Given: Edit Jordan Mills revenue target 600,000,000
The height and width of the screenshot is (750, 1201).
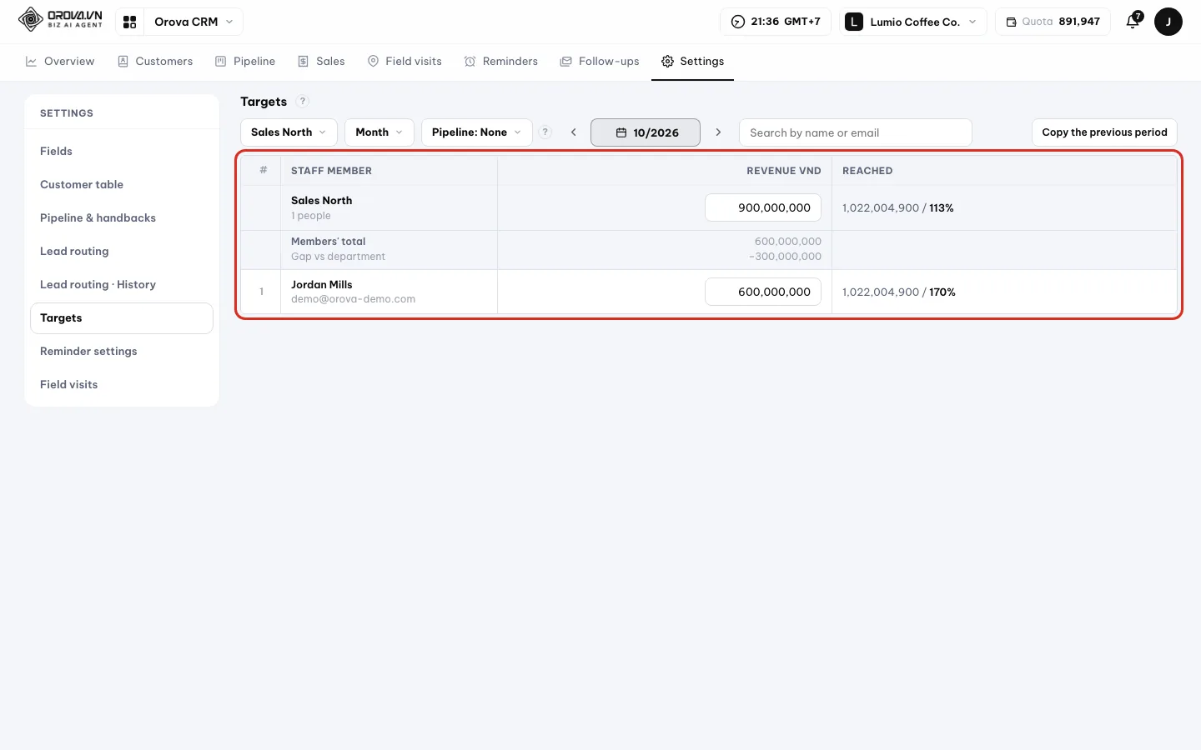Looking at the screenshot, I should [x=763, y=292].
